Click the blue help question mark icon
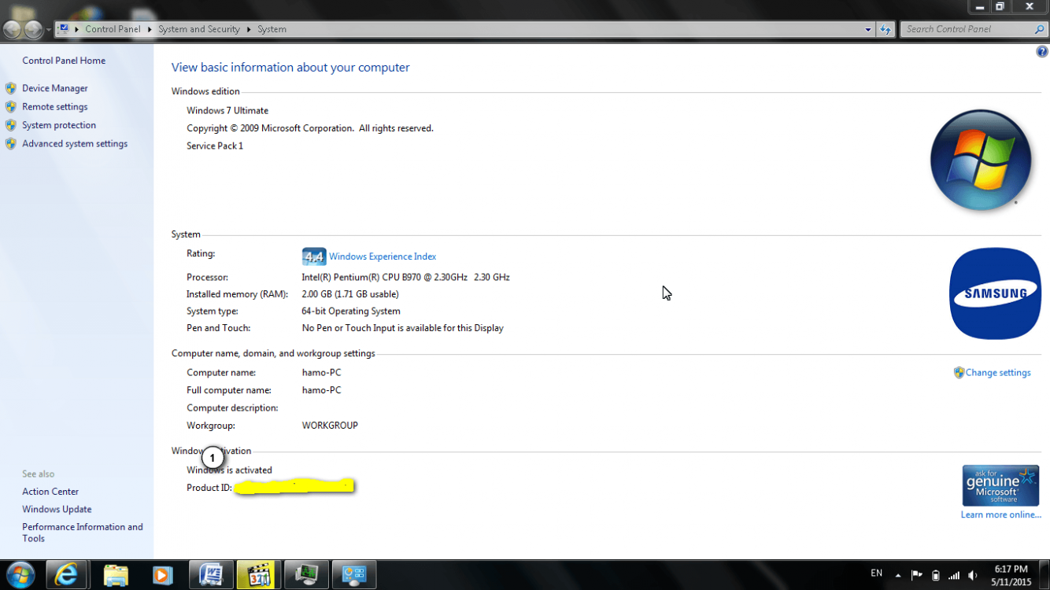Viewport: 1050px width, 590px height. (x=1041, y=52)
